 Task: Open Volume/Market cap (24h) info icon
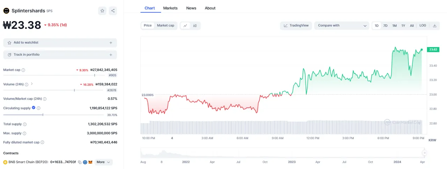(45, 99)
